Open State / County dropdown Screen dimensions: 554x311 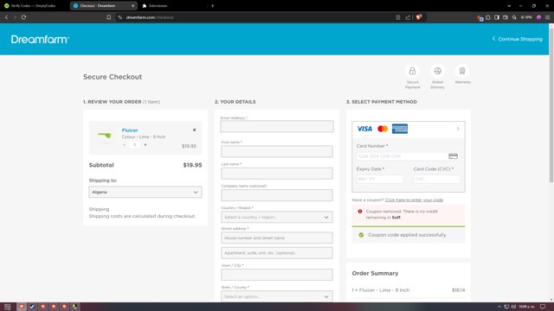coord(277,296)
